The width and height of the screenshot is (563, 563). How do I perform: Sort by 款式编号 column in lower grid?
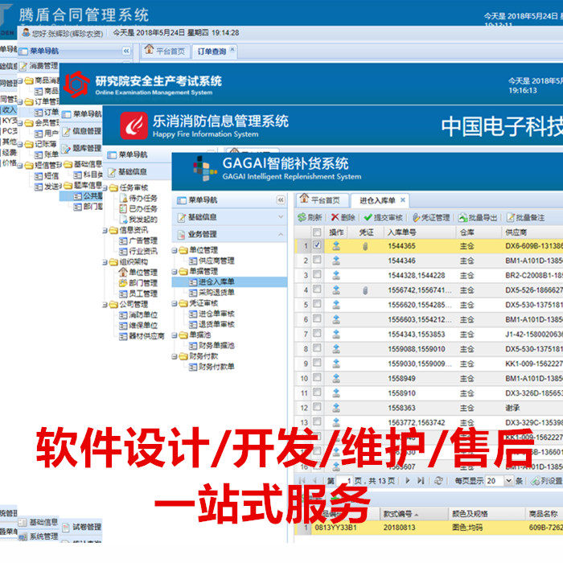[x=414, y=514]
